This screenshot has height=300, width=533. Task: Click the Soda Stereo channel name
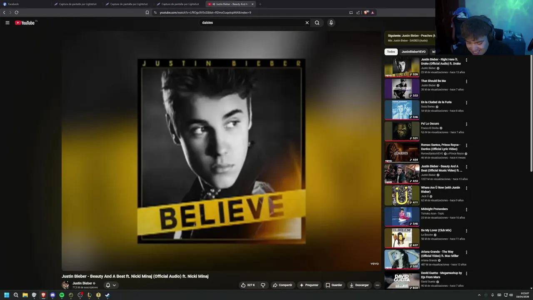(428, 107)
